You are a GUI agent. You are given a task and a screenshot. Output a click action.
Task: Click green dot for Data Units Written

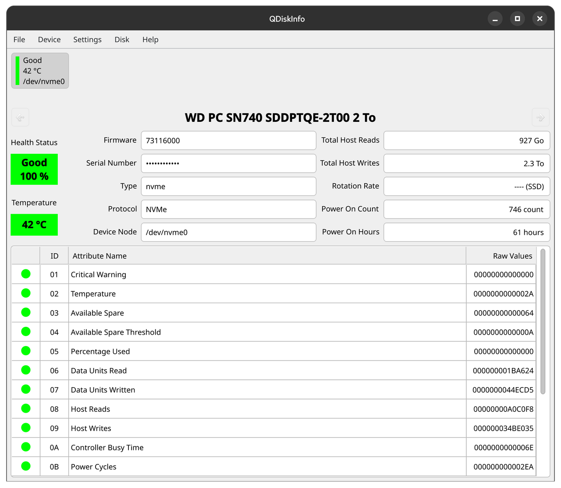click(26, 389)
